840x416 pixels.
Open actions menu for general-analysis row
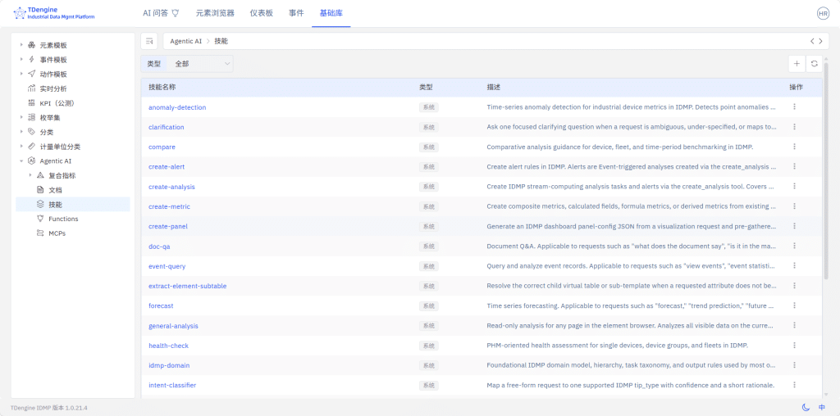coord(794,325)
